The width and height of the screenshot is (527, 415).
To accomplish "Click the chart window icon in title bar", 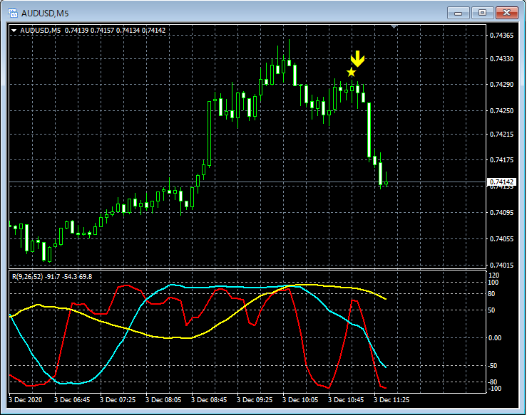I will [12, 12].
